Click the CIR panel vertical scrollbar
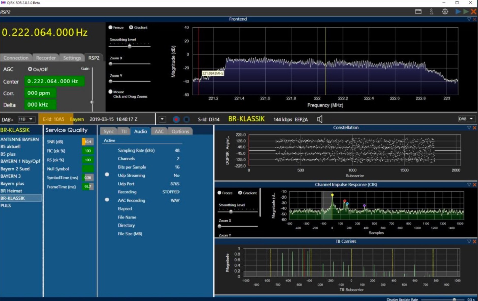Screen dimensions: 478x301 [x=260, y=202]
